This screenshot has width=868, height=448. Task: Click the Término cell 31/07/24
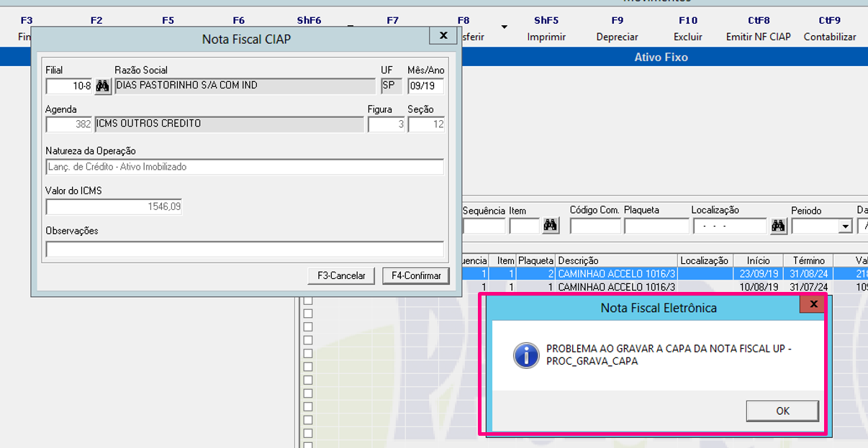click(808, 287)
